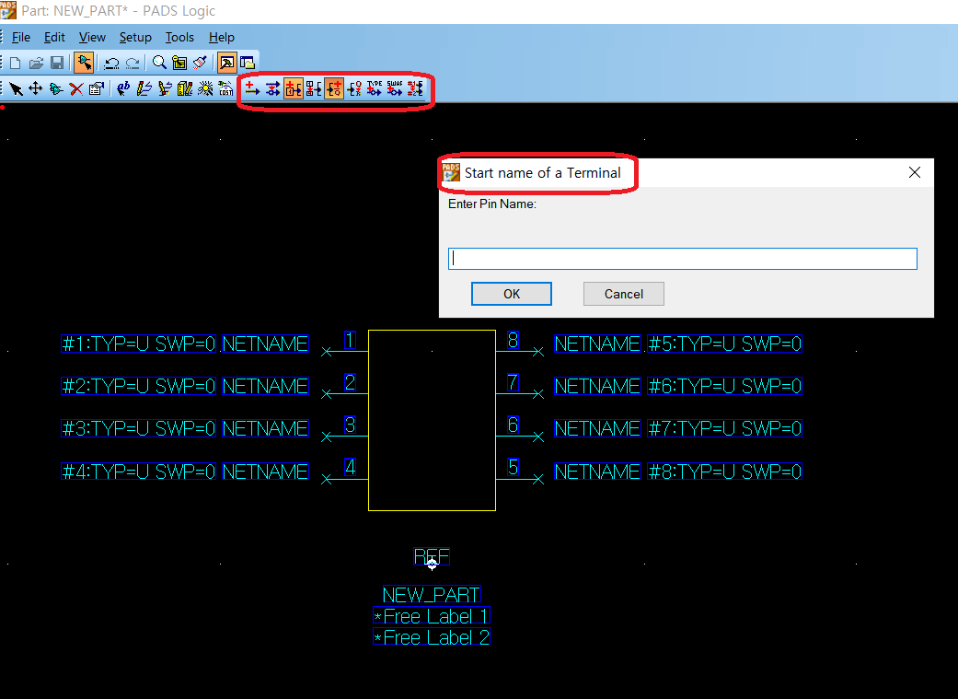Screen dimensions: 958x699
Task: Toggle the Selection toolbar icon
Action: 85,63
